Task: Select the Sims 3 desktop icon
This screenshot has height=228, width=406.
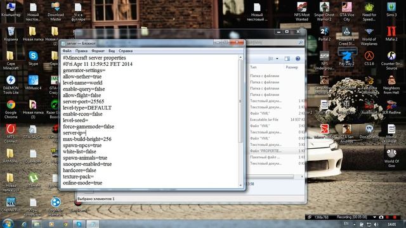Action: [391, 9]
